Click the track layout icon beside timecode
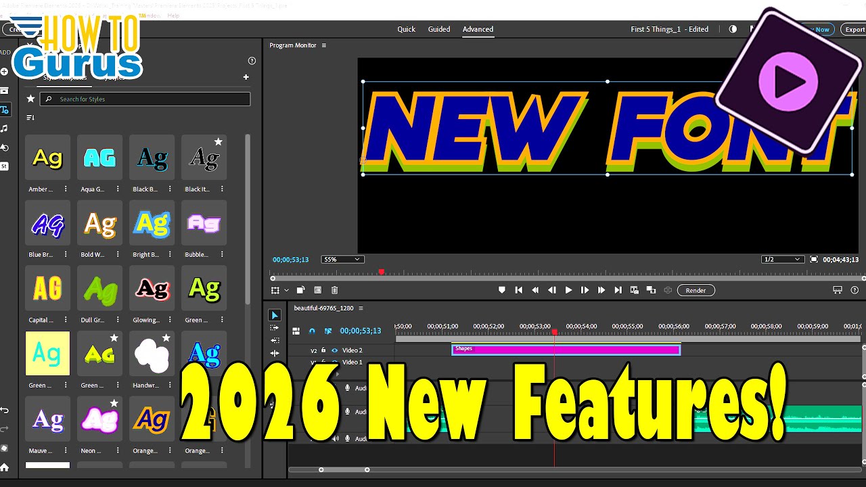Viewport: 866px width, 487px height. click(x=296, y=331)
